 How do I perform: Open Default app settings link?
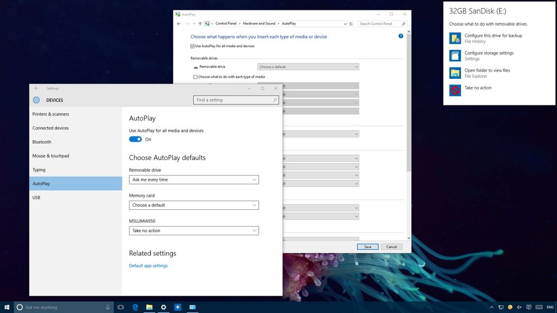[x=148, y=265]
